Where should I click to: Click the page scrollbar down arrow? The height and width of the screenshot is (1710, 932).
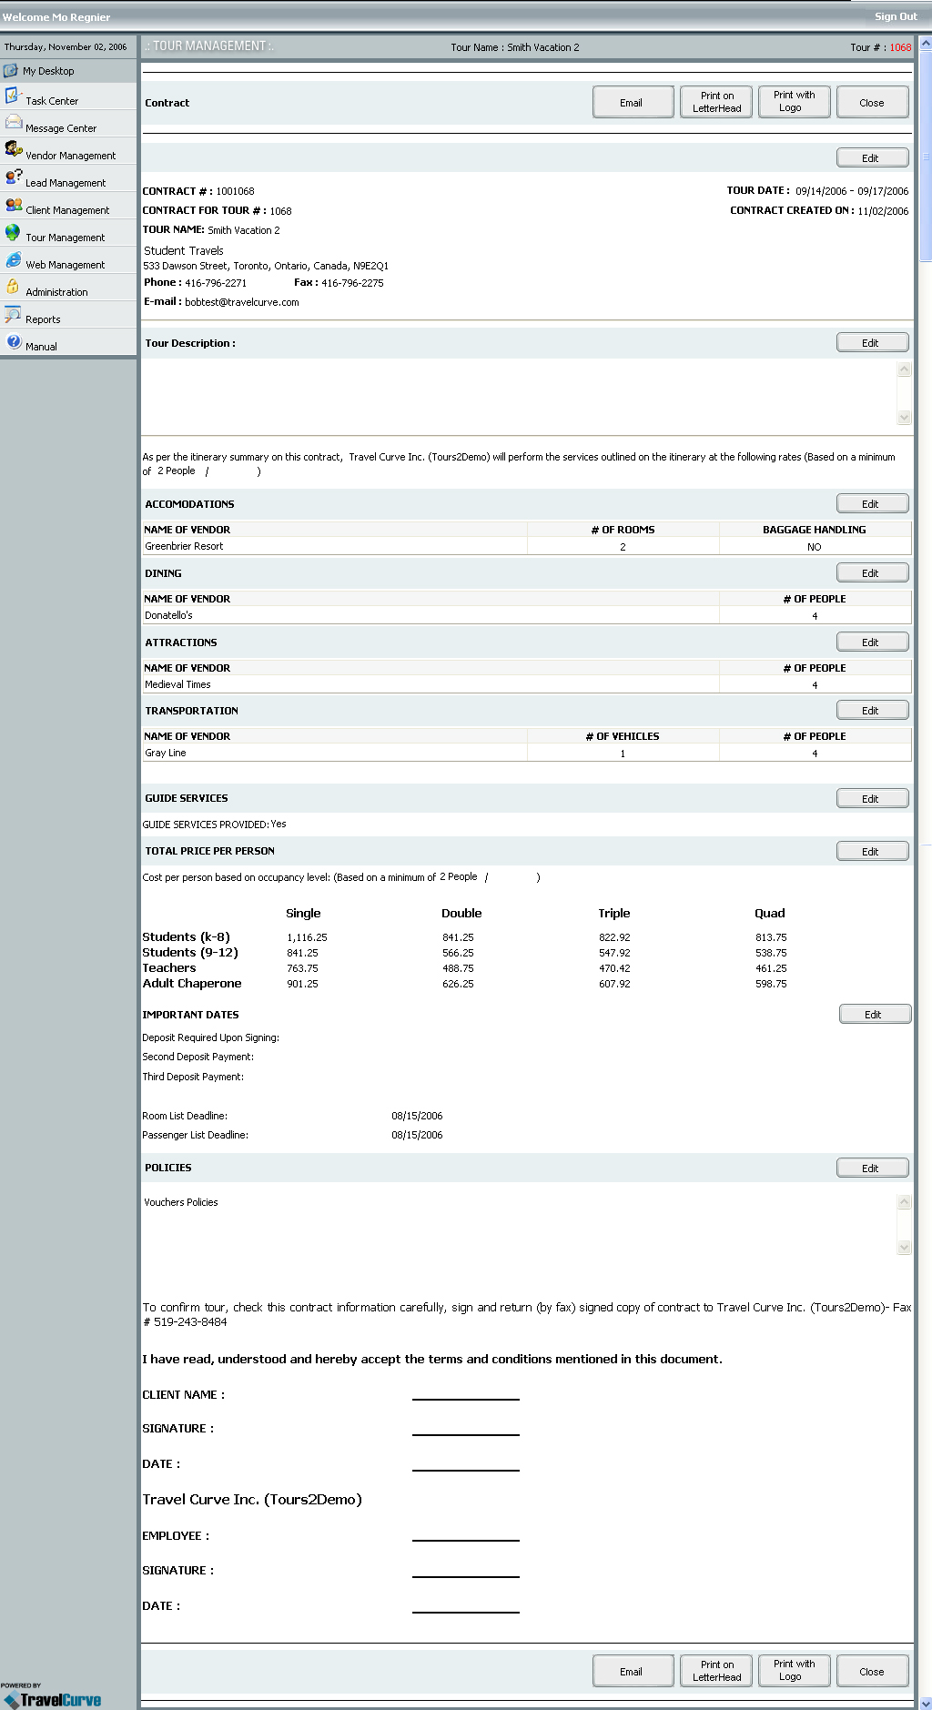(926, 1703)
